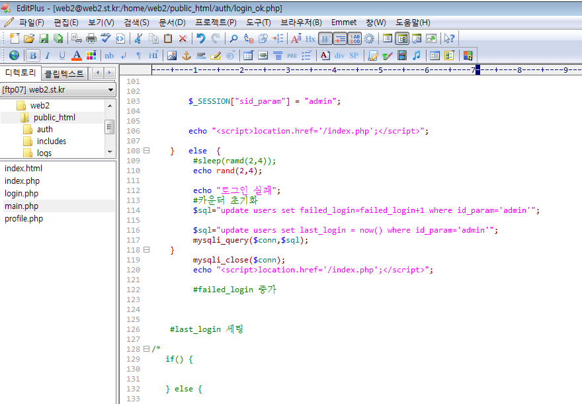Click the Hx hex viewer icon
This screenshot has height=404, width=582.
pyautogui.click(x=310, y=38)
